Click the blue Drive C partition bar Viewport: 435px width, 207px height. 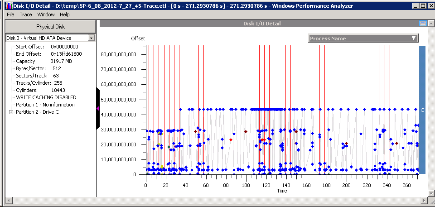coord(422,110)
